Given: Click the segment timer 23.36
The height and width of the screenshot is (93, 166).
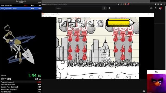Looking at the screenshot, I should click(38, 79).
